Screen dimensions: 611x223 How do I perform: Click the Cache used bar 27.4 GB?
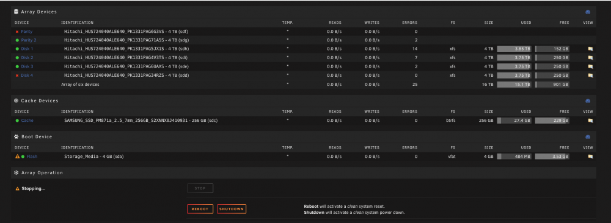coord(514,121)
